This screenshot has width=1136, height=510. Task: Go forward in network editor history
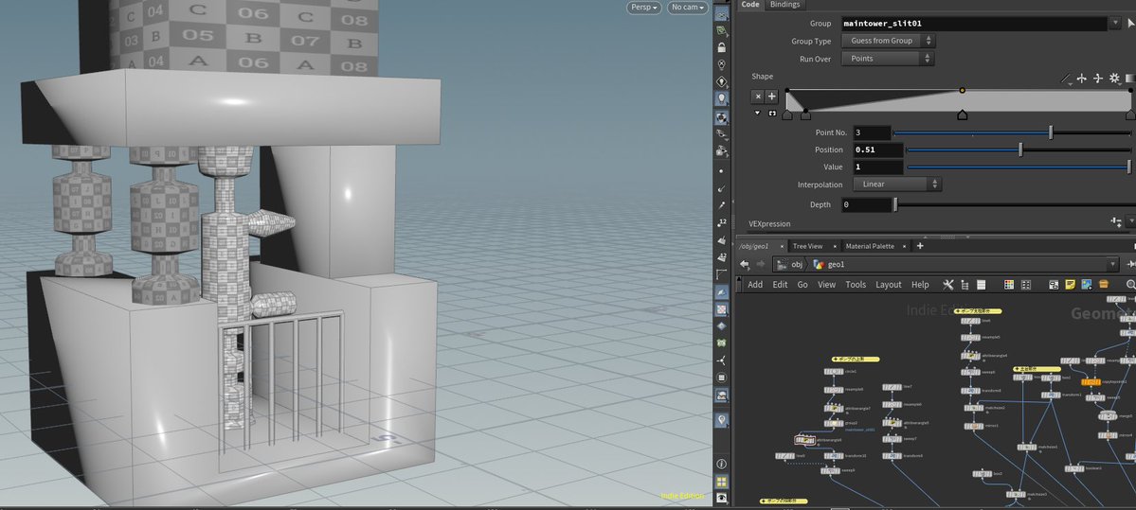(x=759, y=265)
